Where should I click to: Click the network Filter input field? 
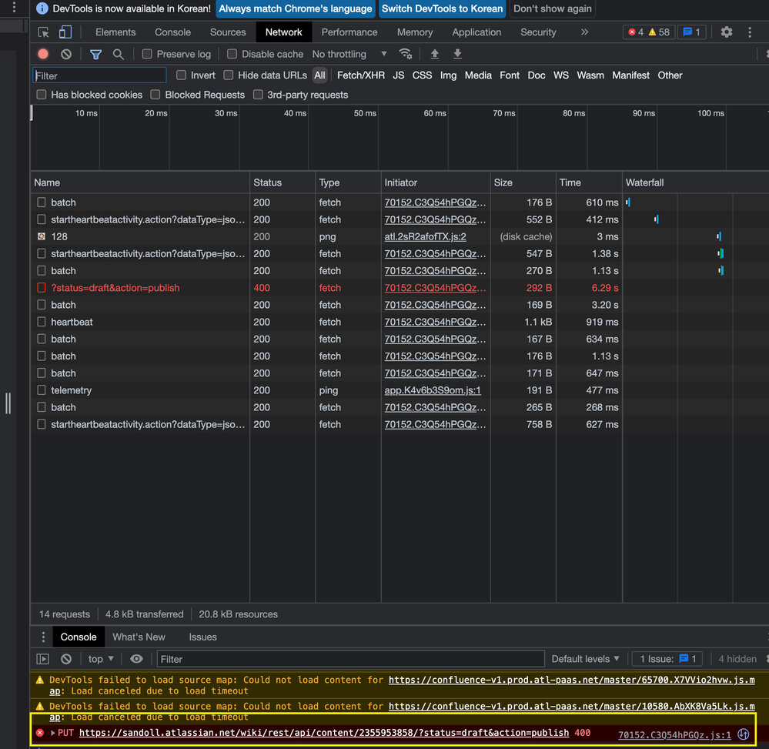click(x=99, y=75)
